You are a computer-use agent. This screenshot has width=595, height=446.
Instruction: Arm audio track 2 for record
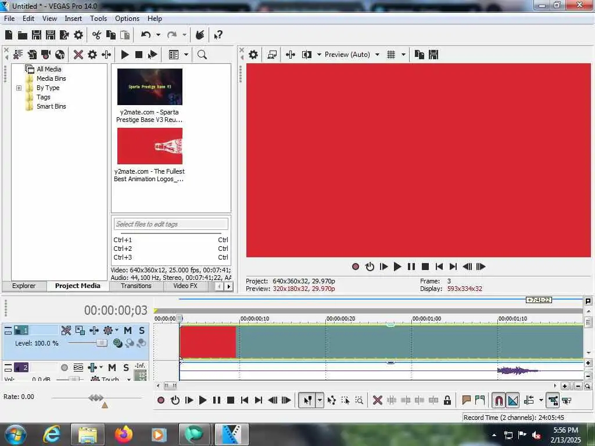[64, 368]
